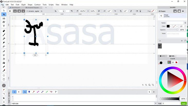Image resolution: width=188 pixels, height=106 pixels.
Task: Click the Name input field
Action: pyautogui.click(x=175, y=23)
